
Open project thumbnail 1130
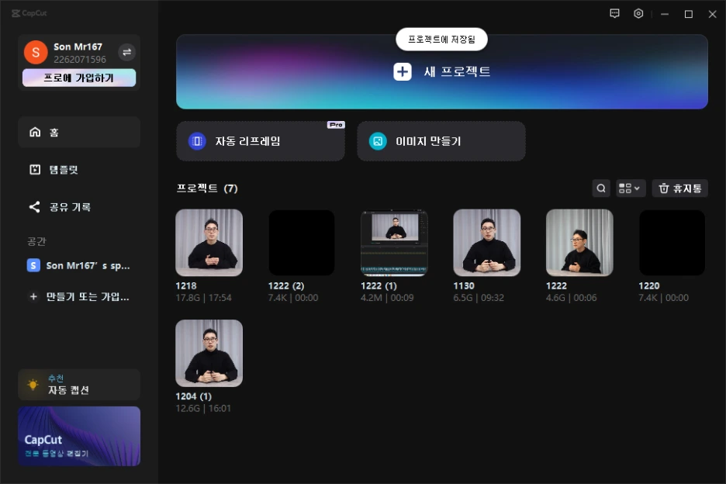487,243
